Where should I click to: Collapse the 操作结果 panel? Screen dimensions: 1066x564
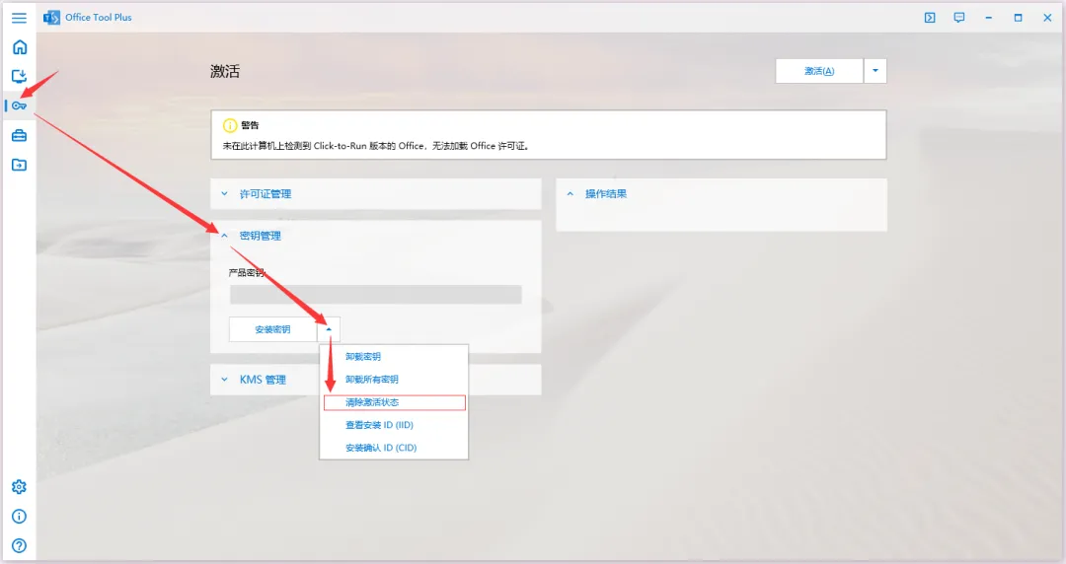click(605, 194)
